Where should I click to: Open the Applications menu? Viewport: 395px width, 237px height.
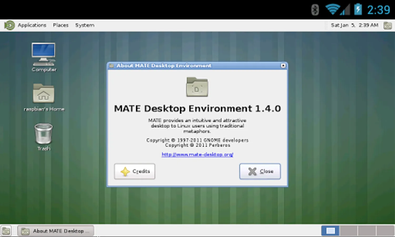(x=32, y=25)
